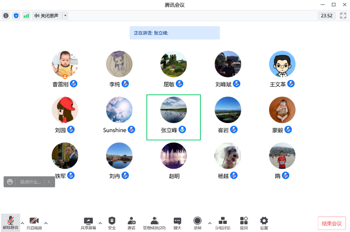Open the 安全 security menu
The image size is (350, 232).
tap(112, 223)
